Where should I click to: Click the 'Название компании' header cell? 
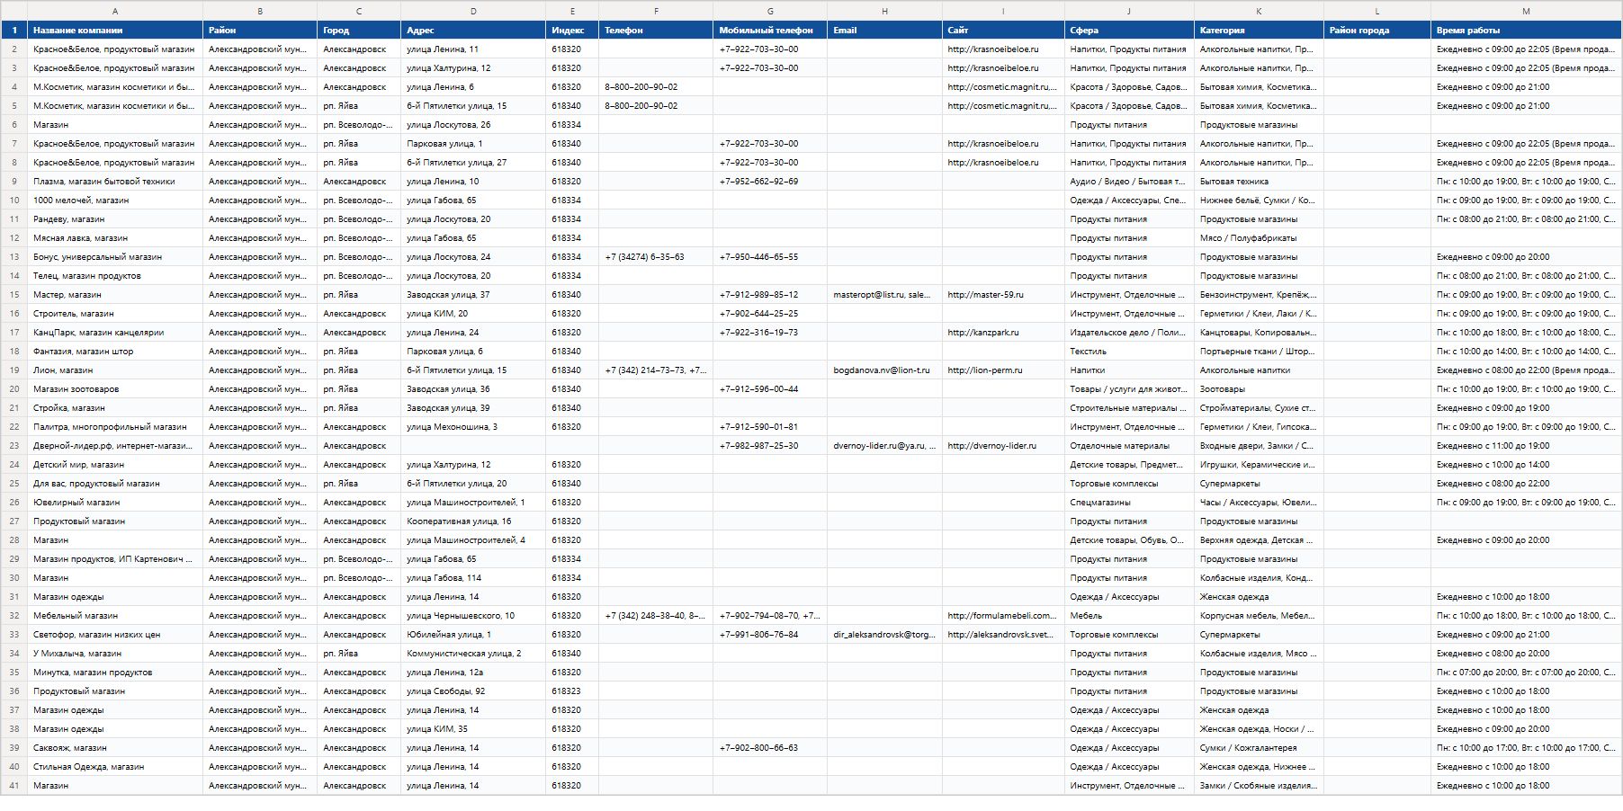click(x=115, y=31)
